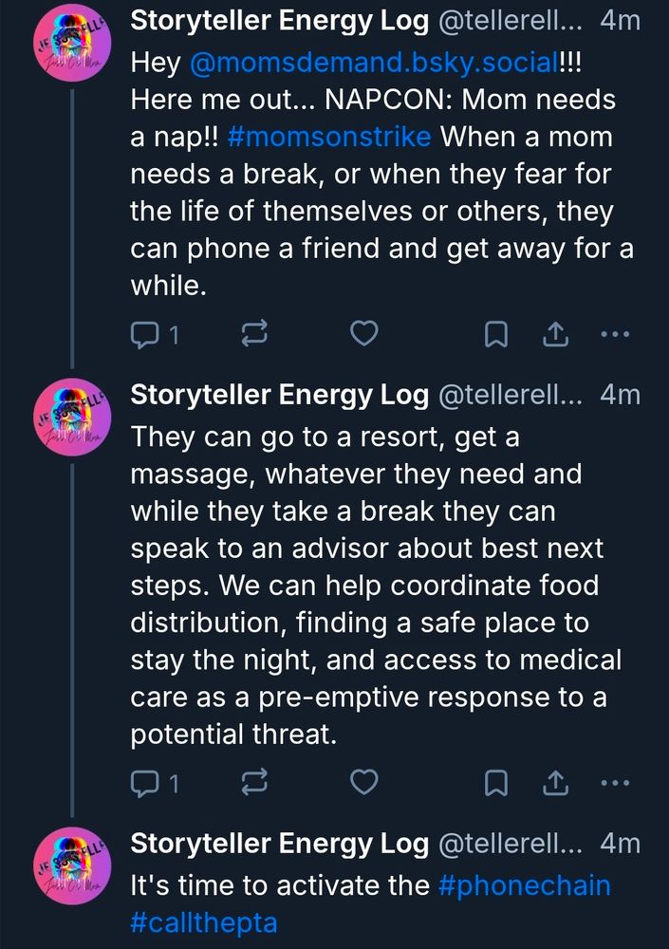Like the post about speaking to an advisor
Viewport: 669px width, 949px height.
[x=364, y=782]
